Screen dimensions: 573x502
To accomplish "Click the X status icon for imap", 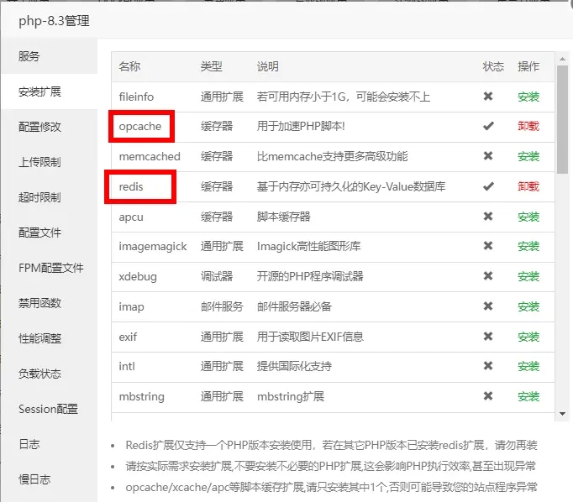I will pyautogui.click(x=488, y=306).
